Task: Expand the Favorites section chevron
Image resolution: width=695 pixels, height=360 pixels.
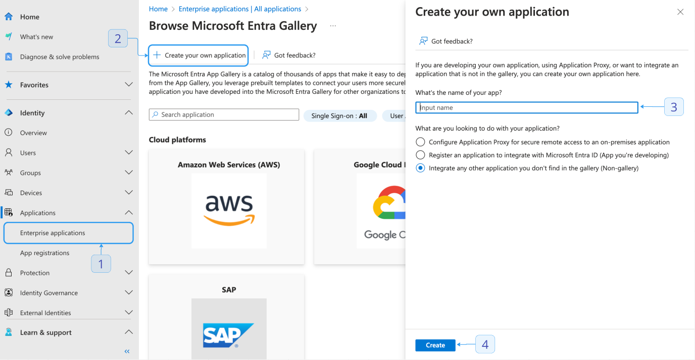Action: coord(128,85)
